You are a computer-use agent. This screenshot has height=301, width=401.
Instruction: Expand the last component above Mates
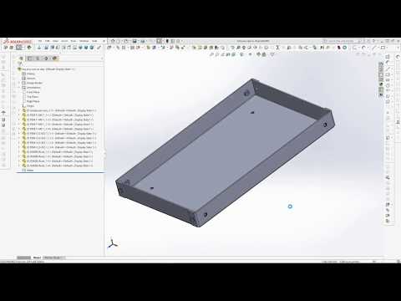(19, 166)
